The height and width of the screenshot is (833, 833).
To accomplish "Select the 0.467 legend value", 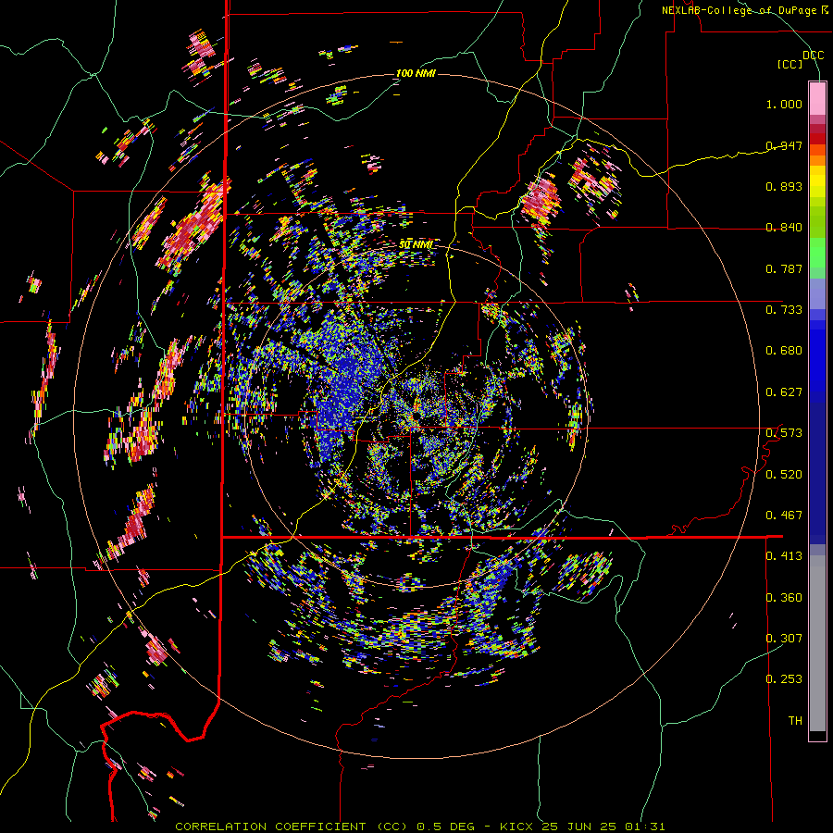I will [784, 516].
